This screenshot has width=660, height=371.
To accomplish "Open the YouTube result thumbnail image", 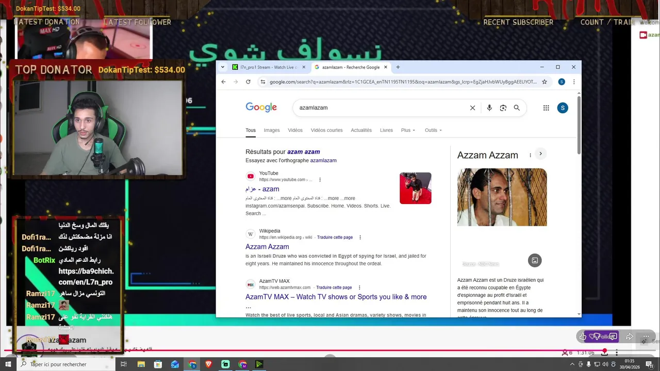I will tap(416, 188).
